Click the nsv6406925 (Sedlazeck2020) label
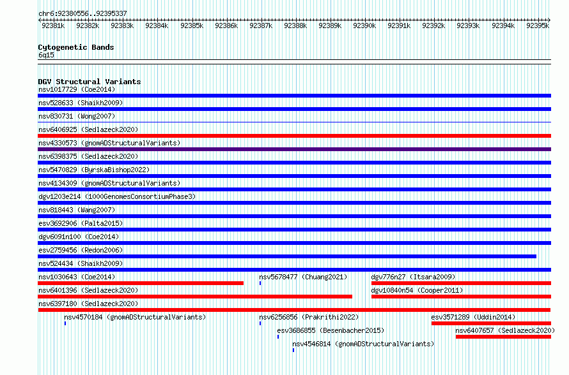The image size is (569, 375). click(x=88, y=129)
